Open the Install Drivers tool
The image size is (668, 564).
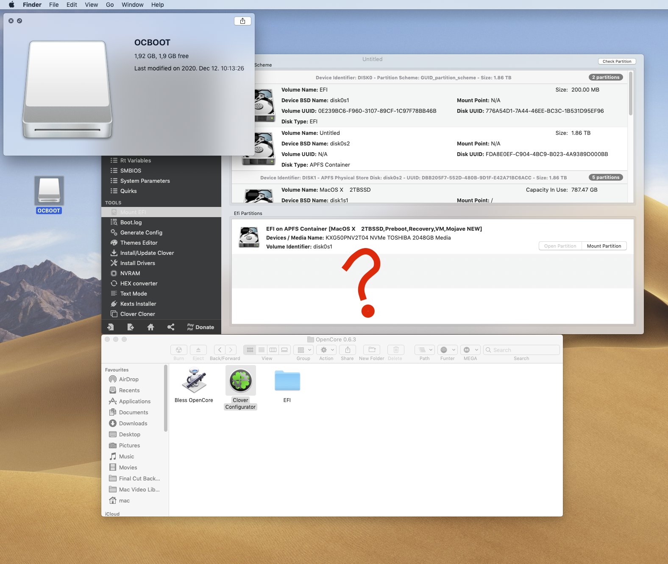click(161, 263)
